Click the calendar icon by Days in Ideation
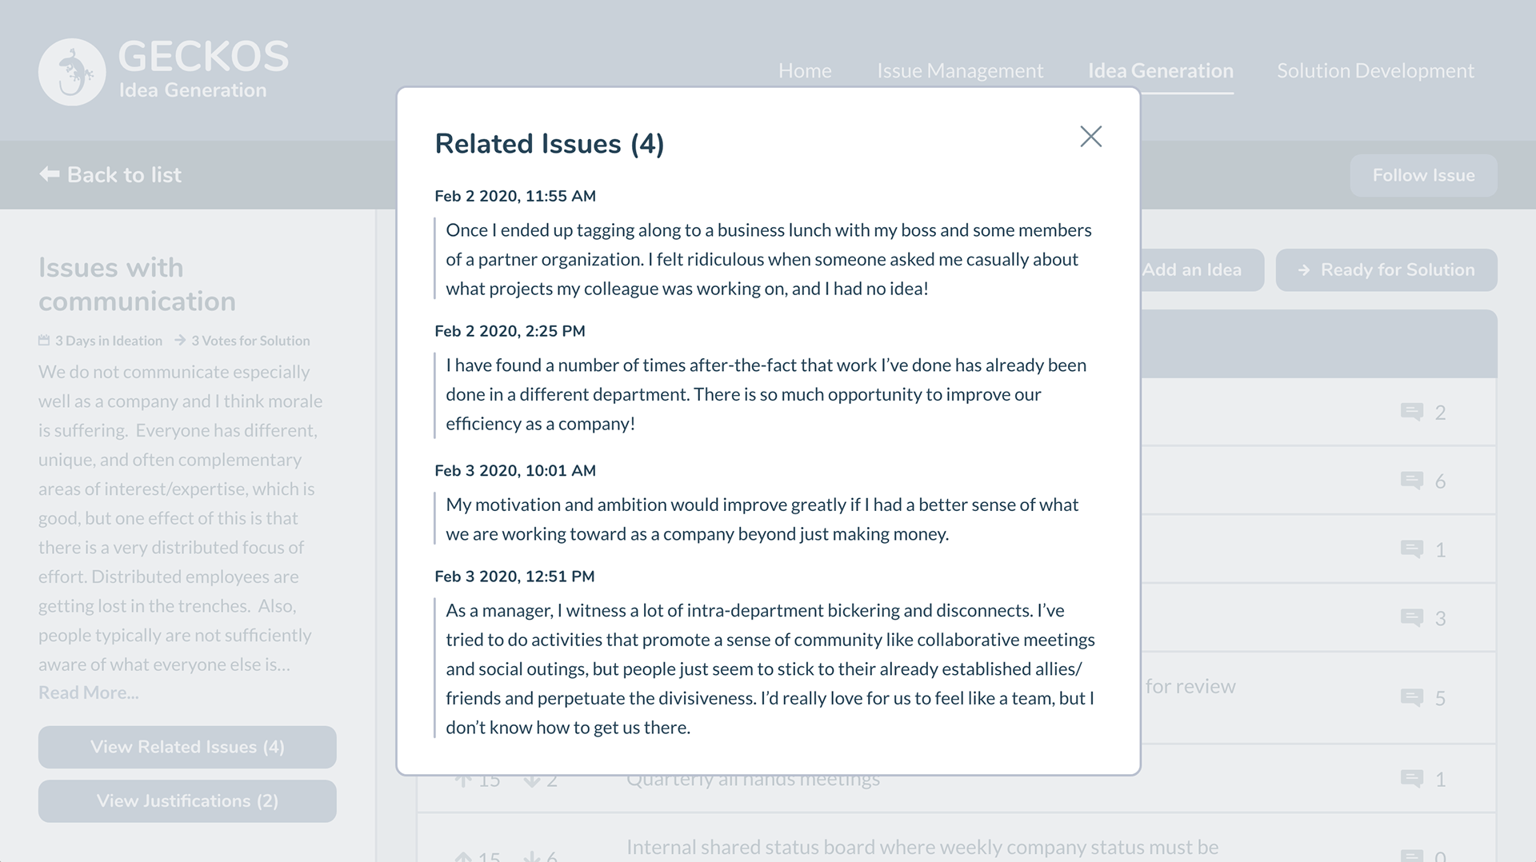 pos(44,340)
